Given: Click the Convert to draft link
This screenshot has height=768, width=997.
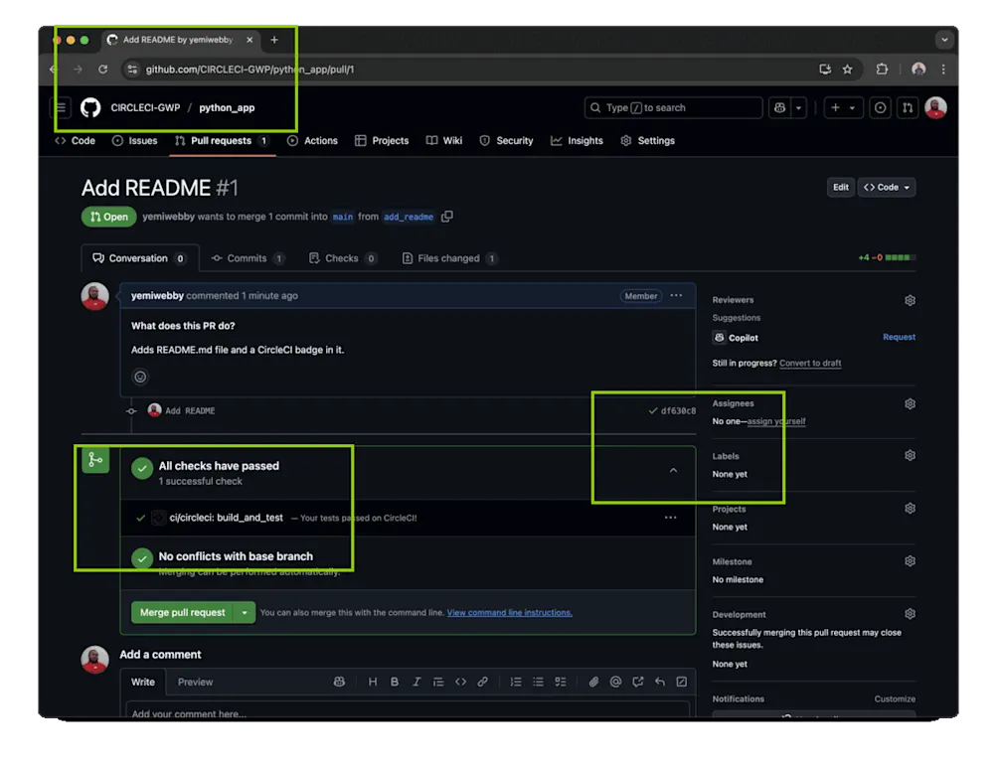Looking at the screenshot, I should click(810, 363).
